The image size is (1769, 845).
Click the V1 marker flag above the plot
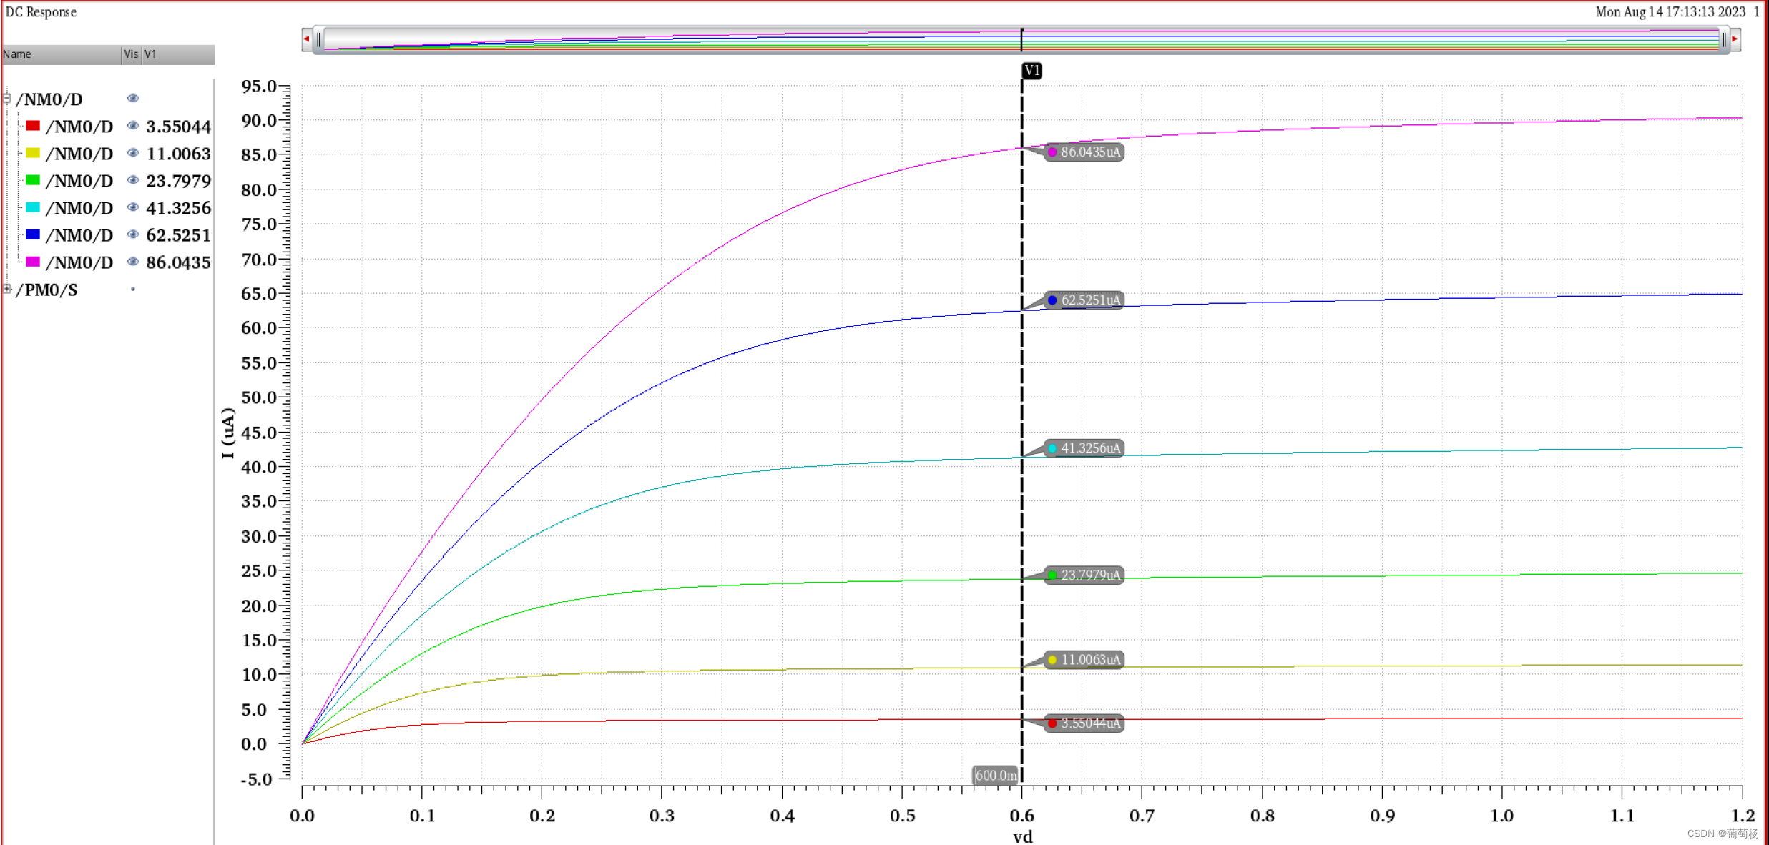[1031, 71]
